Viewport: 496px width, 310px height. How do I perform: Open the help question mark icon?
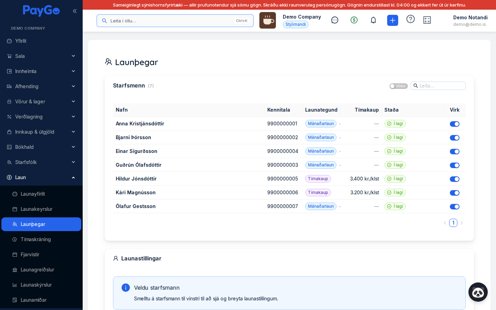pos(411,19)
